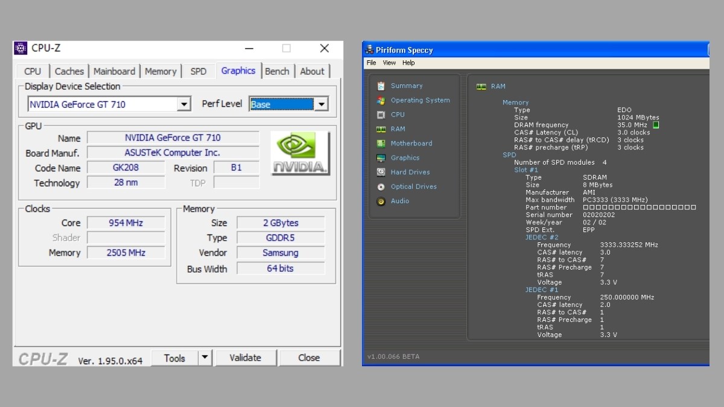Switch to the Mainboard tab
This screenshot has height=407, width=724.
coord(115,71)
